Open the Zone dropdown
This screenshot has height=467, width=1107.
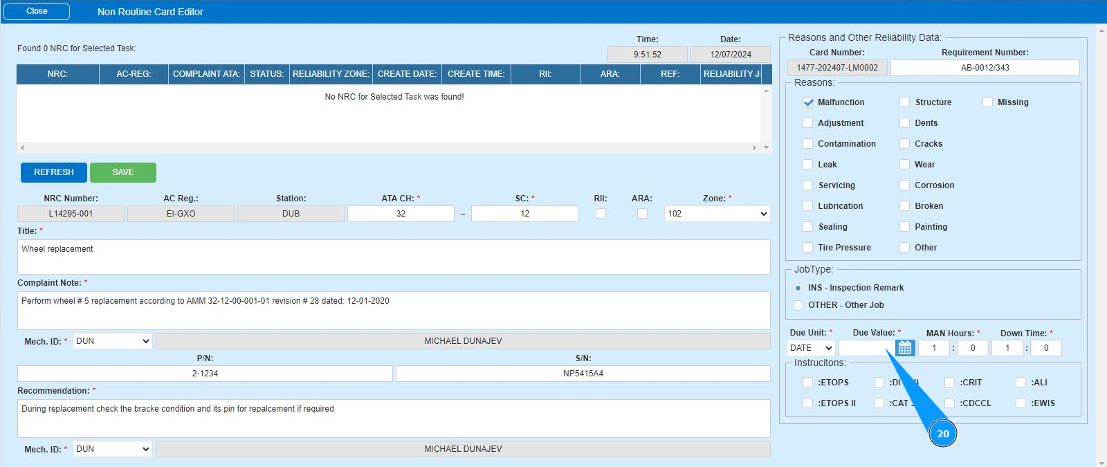[717, 214]
